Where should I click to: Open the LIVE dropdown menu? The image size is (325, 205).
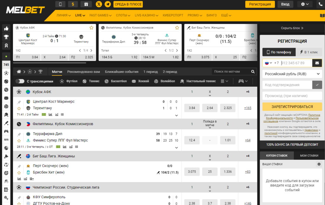pyautogui.click(x=80, y=15)
